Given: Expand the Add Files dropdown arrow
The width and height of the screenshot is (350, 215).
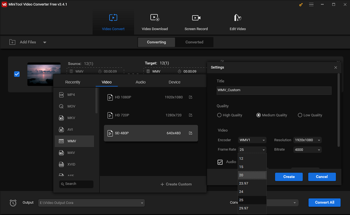Looking at the screenshot, I should (45, 42).
